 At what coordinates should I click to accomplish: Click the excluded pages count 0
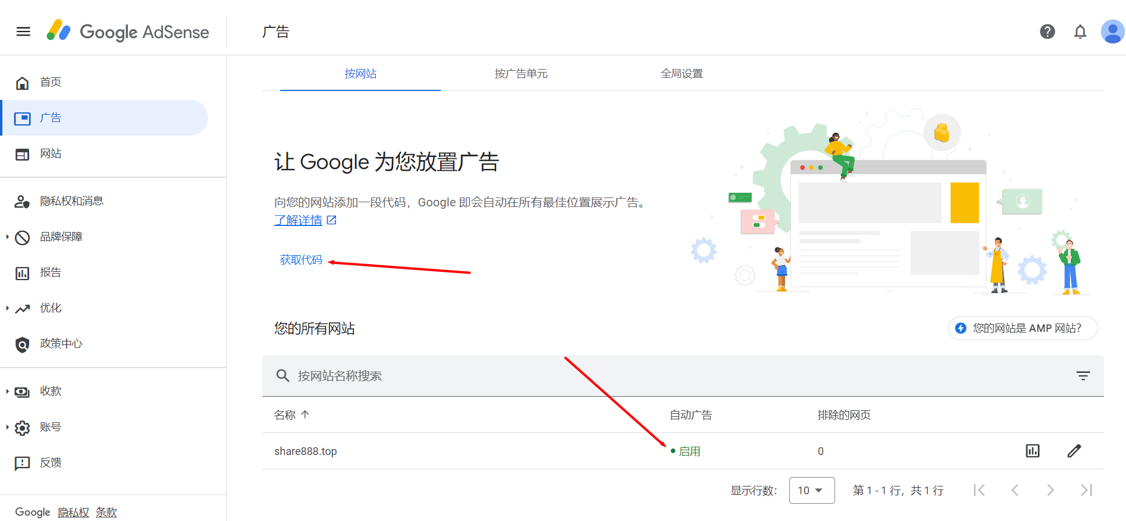(821, 451)
